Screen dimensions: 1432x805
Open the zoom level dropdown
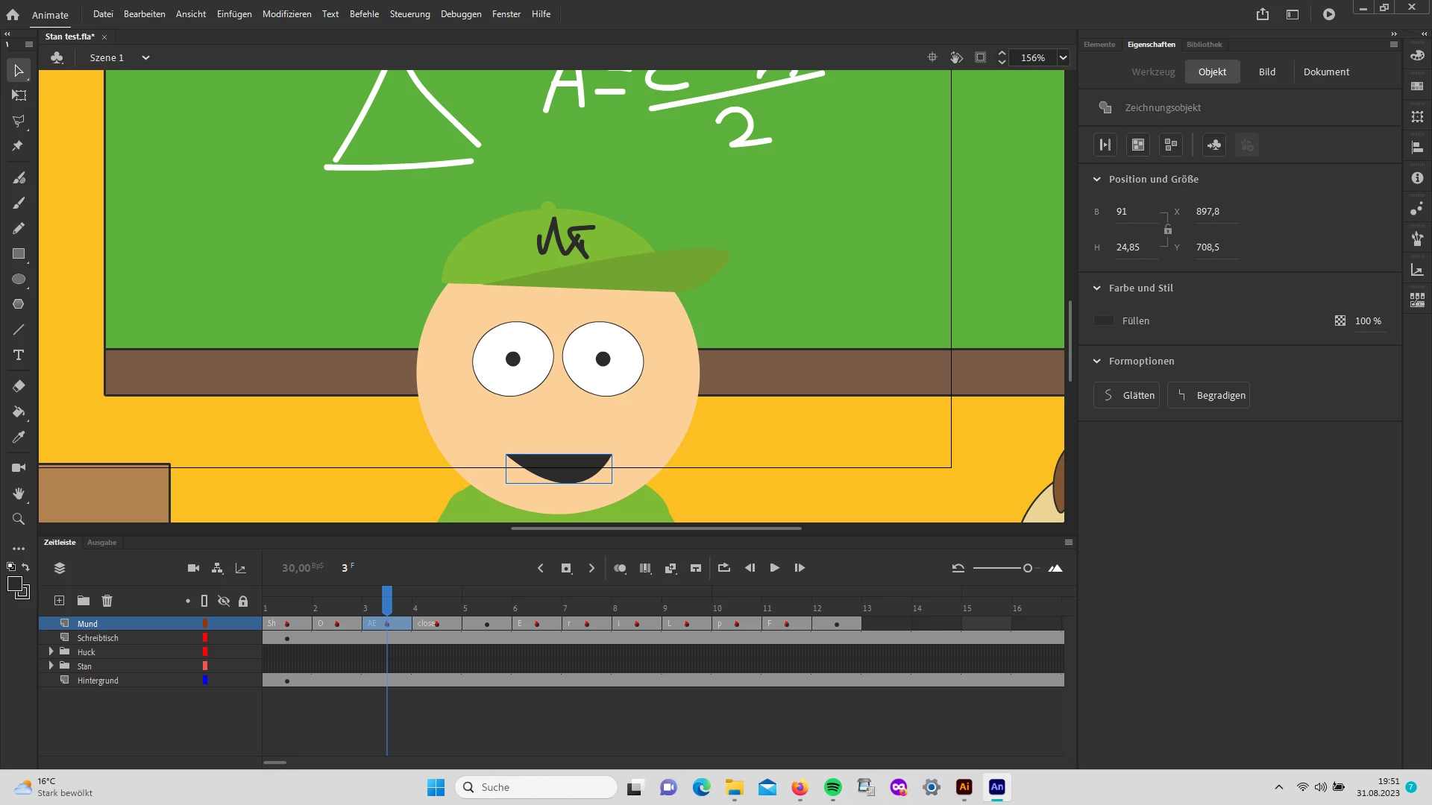click(1063, 57)
